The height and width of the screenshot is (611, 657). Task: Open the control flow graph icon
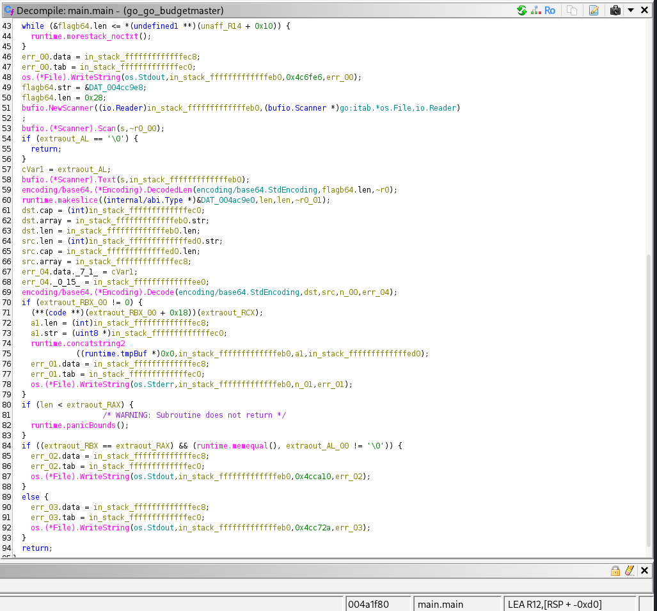[x=536, y=10]
